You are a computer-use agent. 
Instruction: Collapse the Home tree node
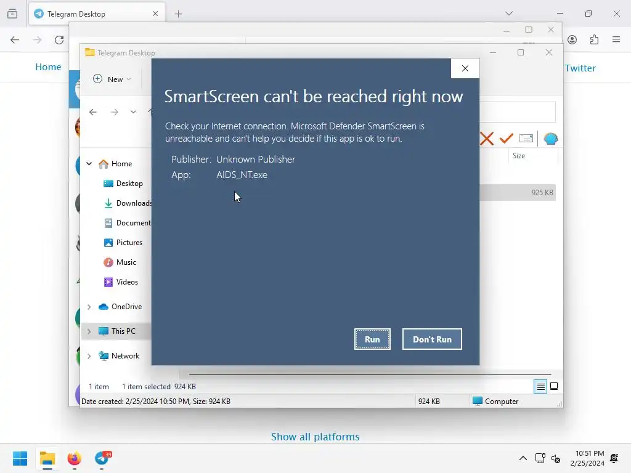point(89,164)
